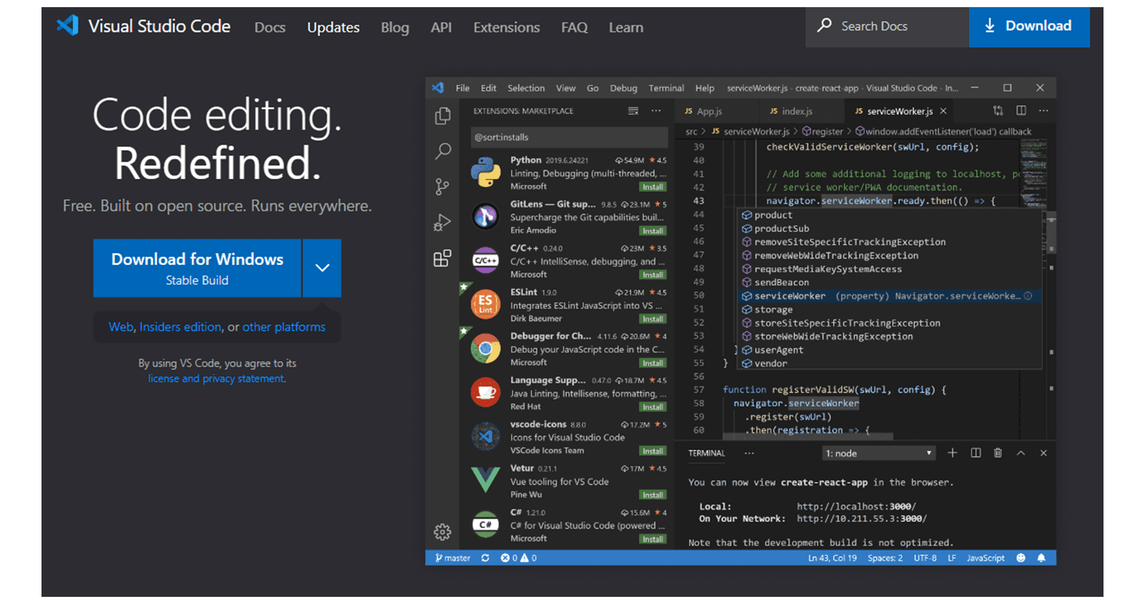Click the GitLens extension icon

485,216
